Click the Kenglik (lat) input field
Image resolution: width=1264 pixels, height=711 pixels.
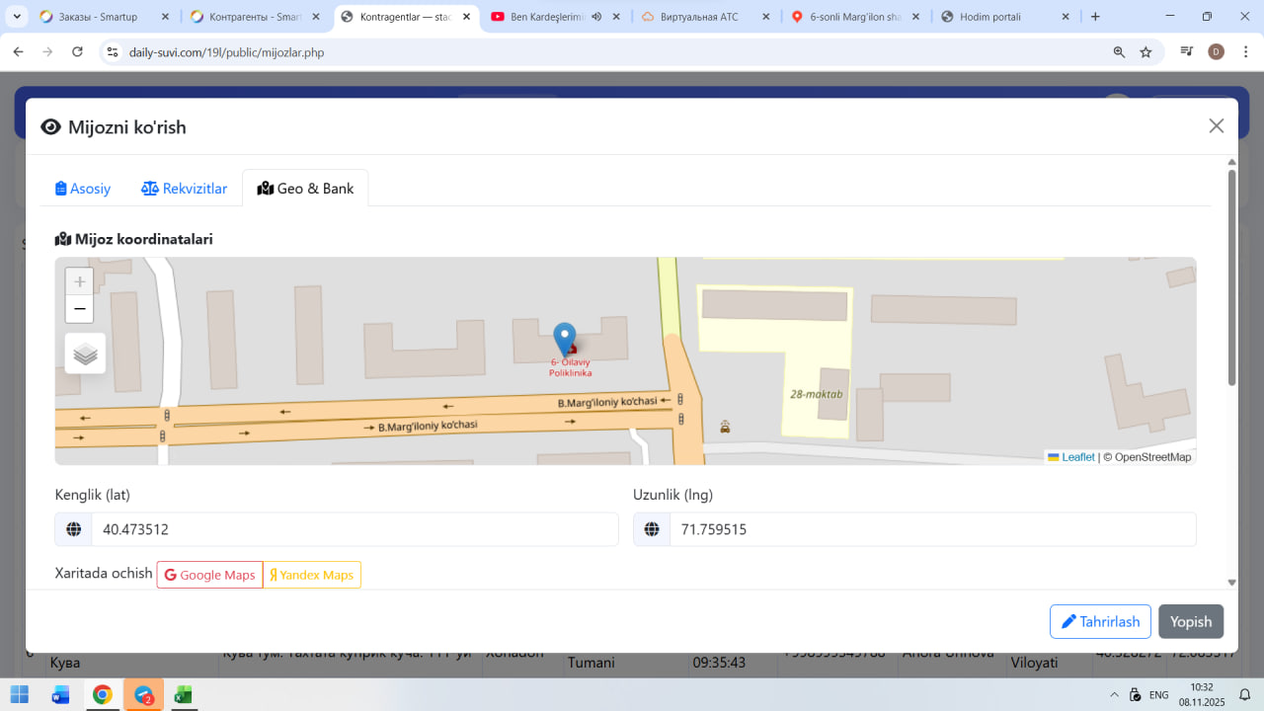pos(355,529)
